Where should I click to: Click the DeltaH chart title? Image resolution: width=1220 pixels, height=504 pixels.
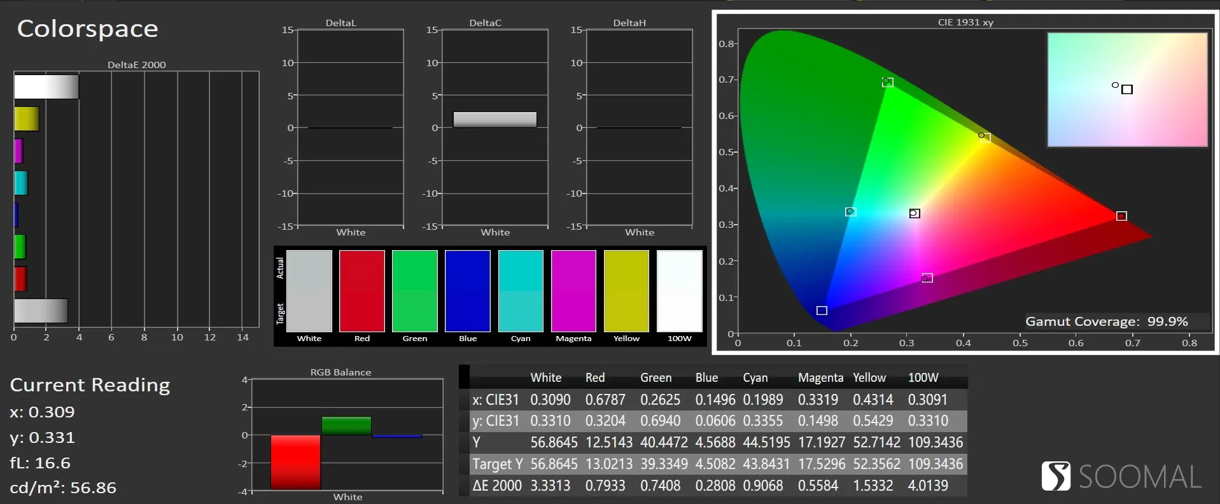click(x=629, y=23)
